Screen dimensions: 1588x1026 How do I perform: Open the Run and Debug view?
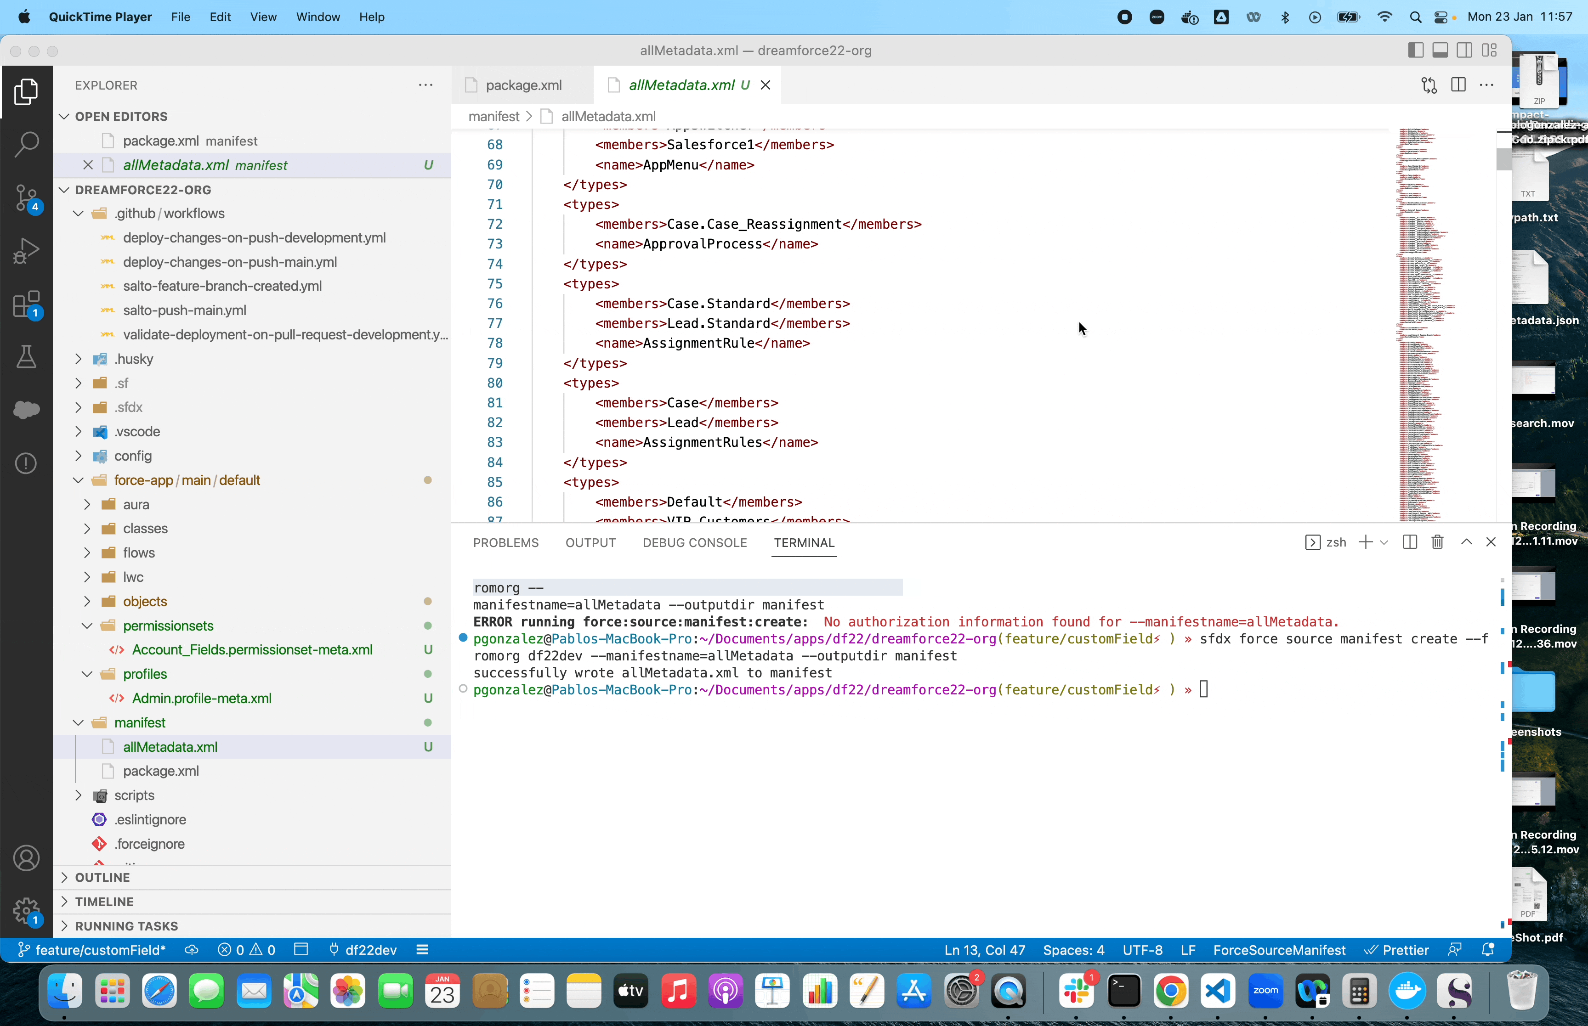point(27,251)
